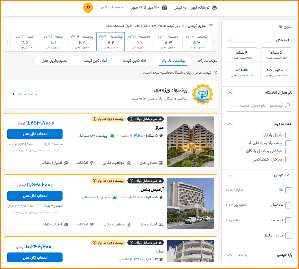Click the yellow search magnifier button
The image size is (299, 269).
(x=88, y=7)
